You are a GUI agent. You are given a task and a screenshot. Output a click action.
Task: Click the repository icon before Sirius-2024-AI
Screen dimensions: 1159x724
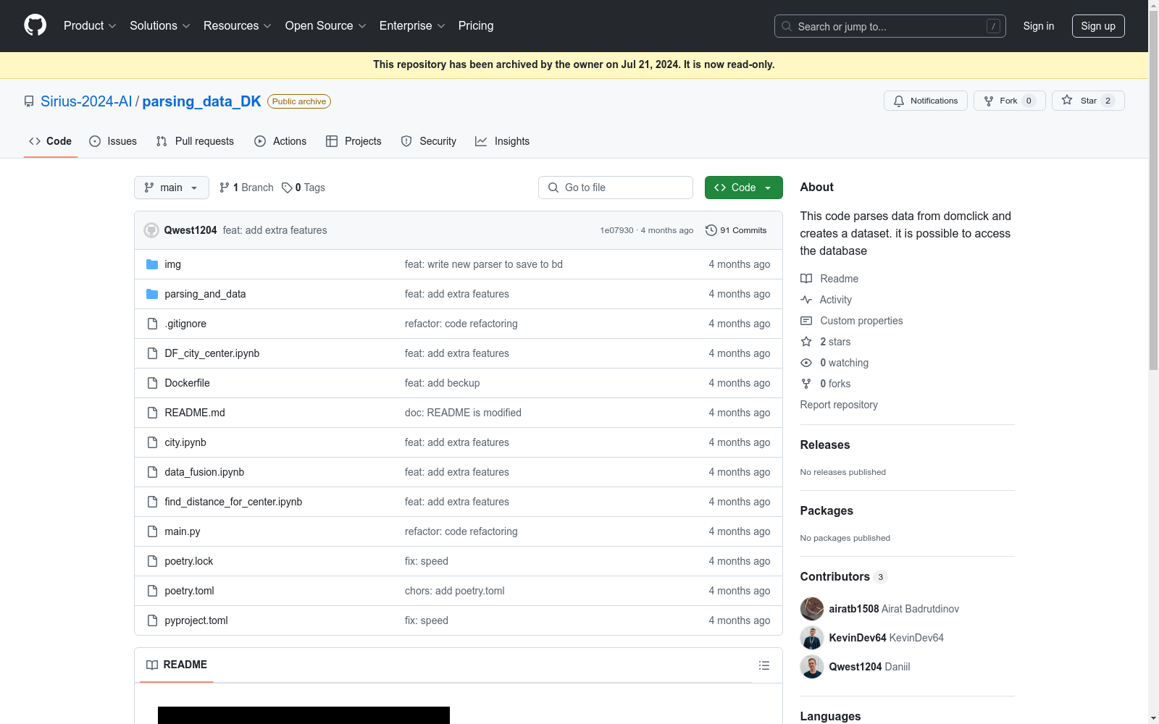29,101
